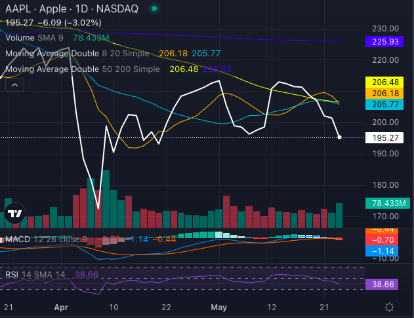
Task: Select the RSI 14 SMA 14 label
Action: [x=35, y=275]
